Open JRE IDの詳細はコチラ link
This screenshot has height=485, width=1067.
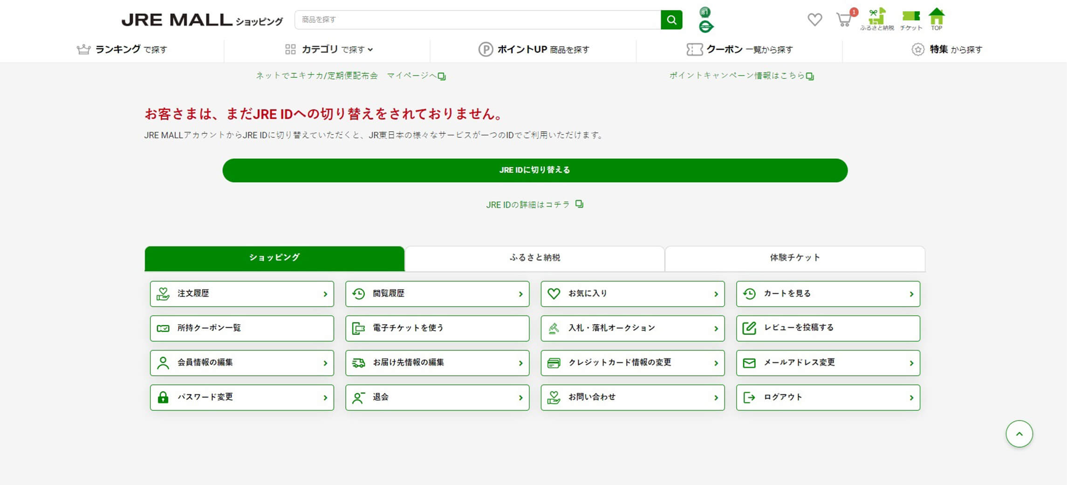click(534, 204)
